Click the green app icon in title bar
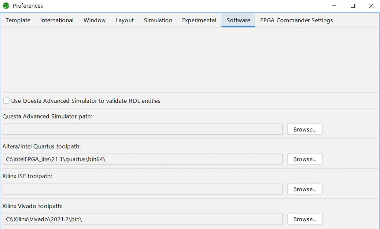This screenshot has width=380, height=229. [6, 6]
